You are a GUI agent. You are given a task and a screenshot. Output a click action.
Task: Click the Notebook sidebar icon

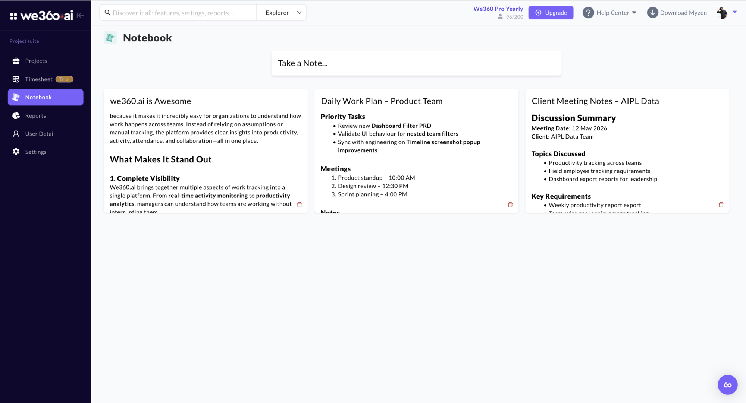coord(16,97)
